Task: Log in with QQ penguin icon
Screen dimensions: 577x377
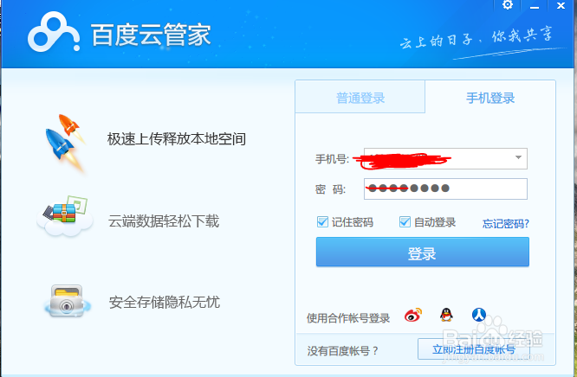Action: (446, 315)
